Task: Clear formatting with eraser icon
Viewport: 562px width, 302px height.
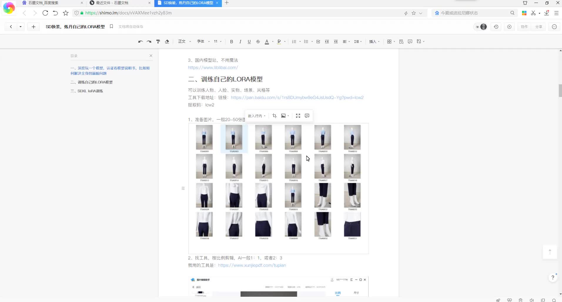Action: click(167, 41)
